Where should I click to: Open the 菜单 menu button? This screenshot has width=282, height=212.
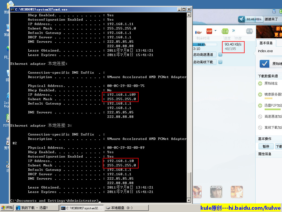(250, 31)
